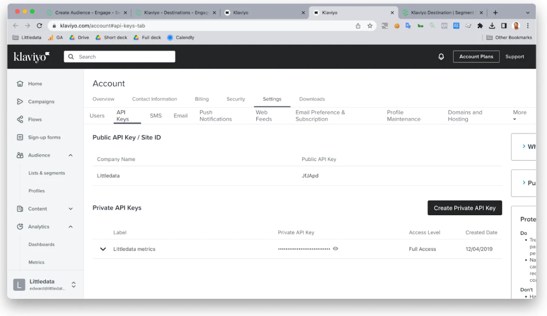Click the Home icon in sidebar
Screen dimensions: 547x316
tap(20, 84)
